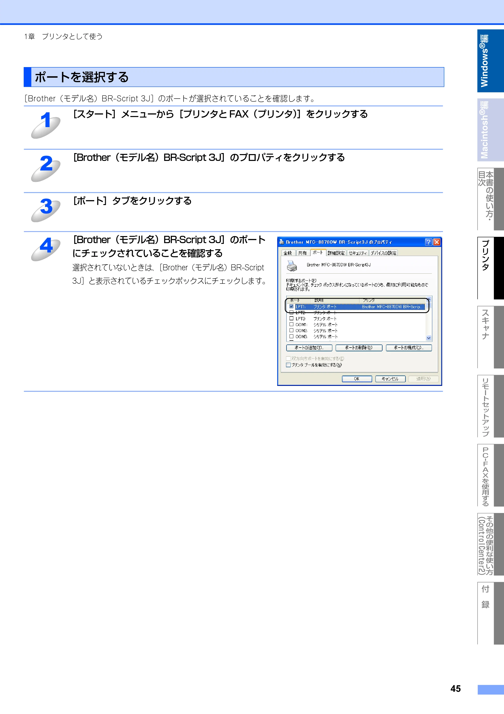
Task: Click the 説明 column header
Action: (335, 300)
